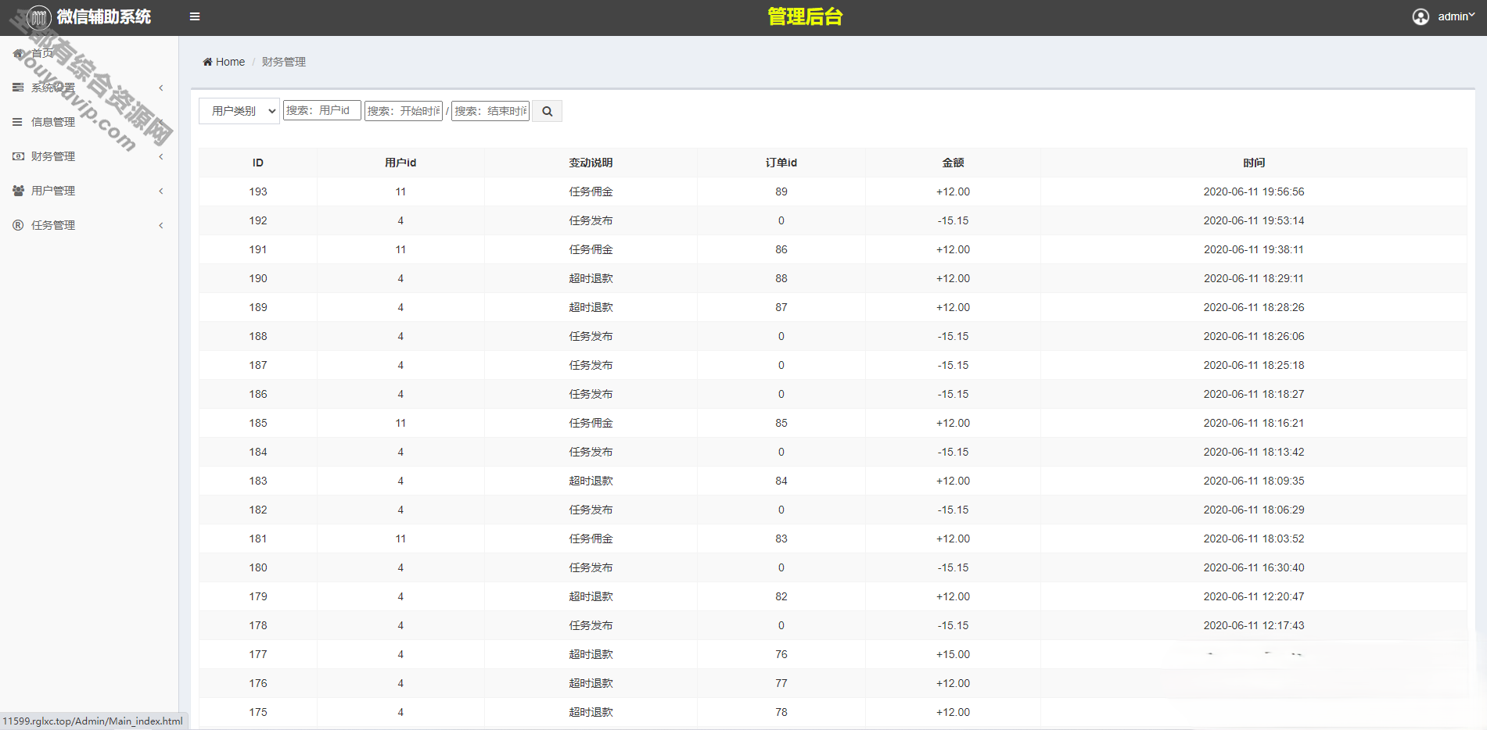This screenshot has height=730, width=1487.
Task: Click order id 87
Action: point(781,307)
